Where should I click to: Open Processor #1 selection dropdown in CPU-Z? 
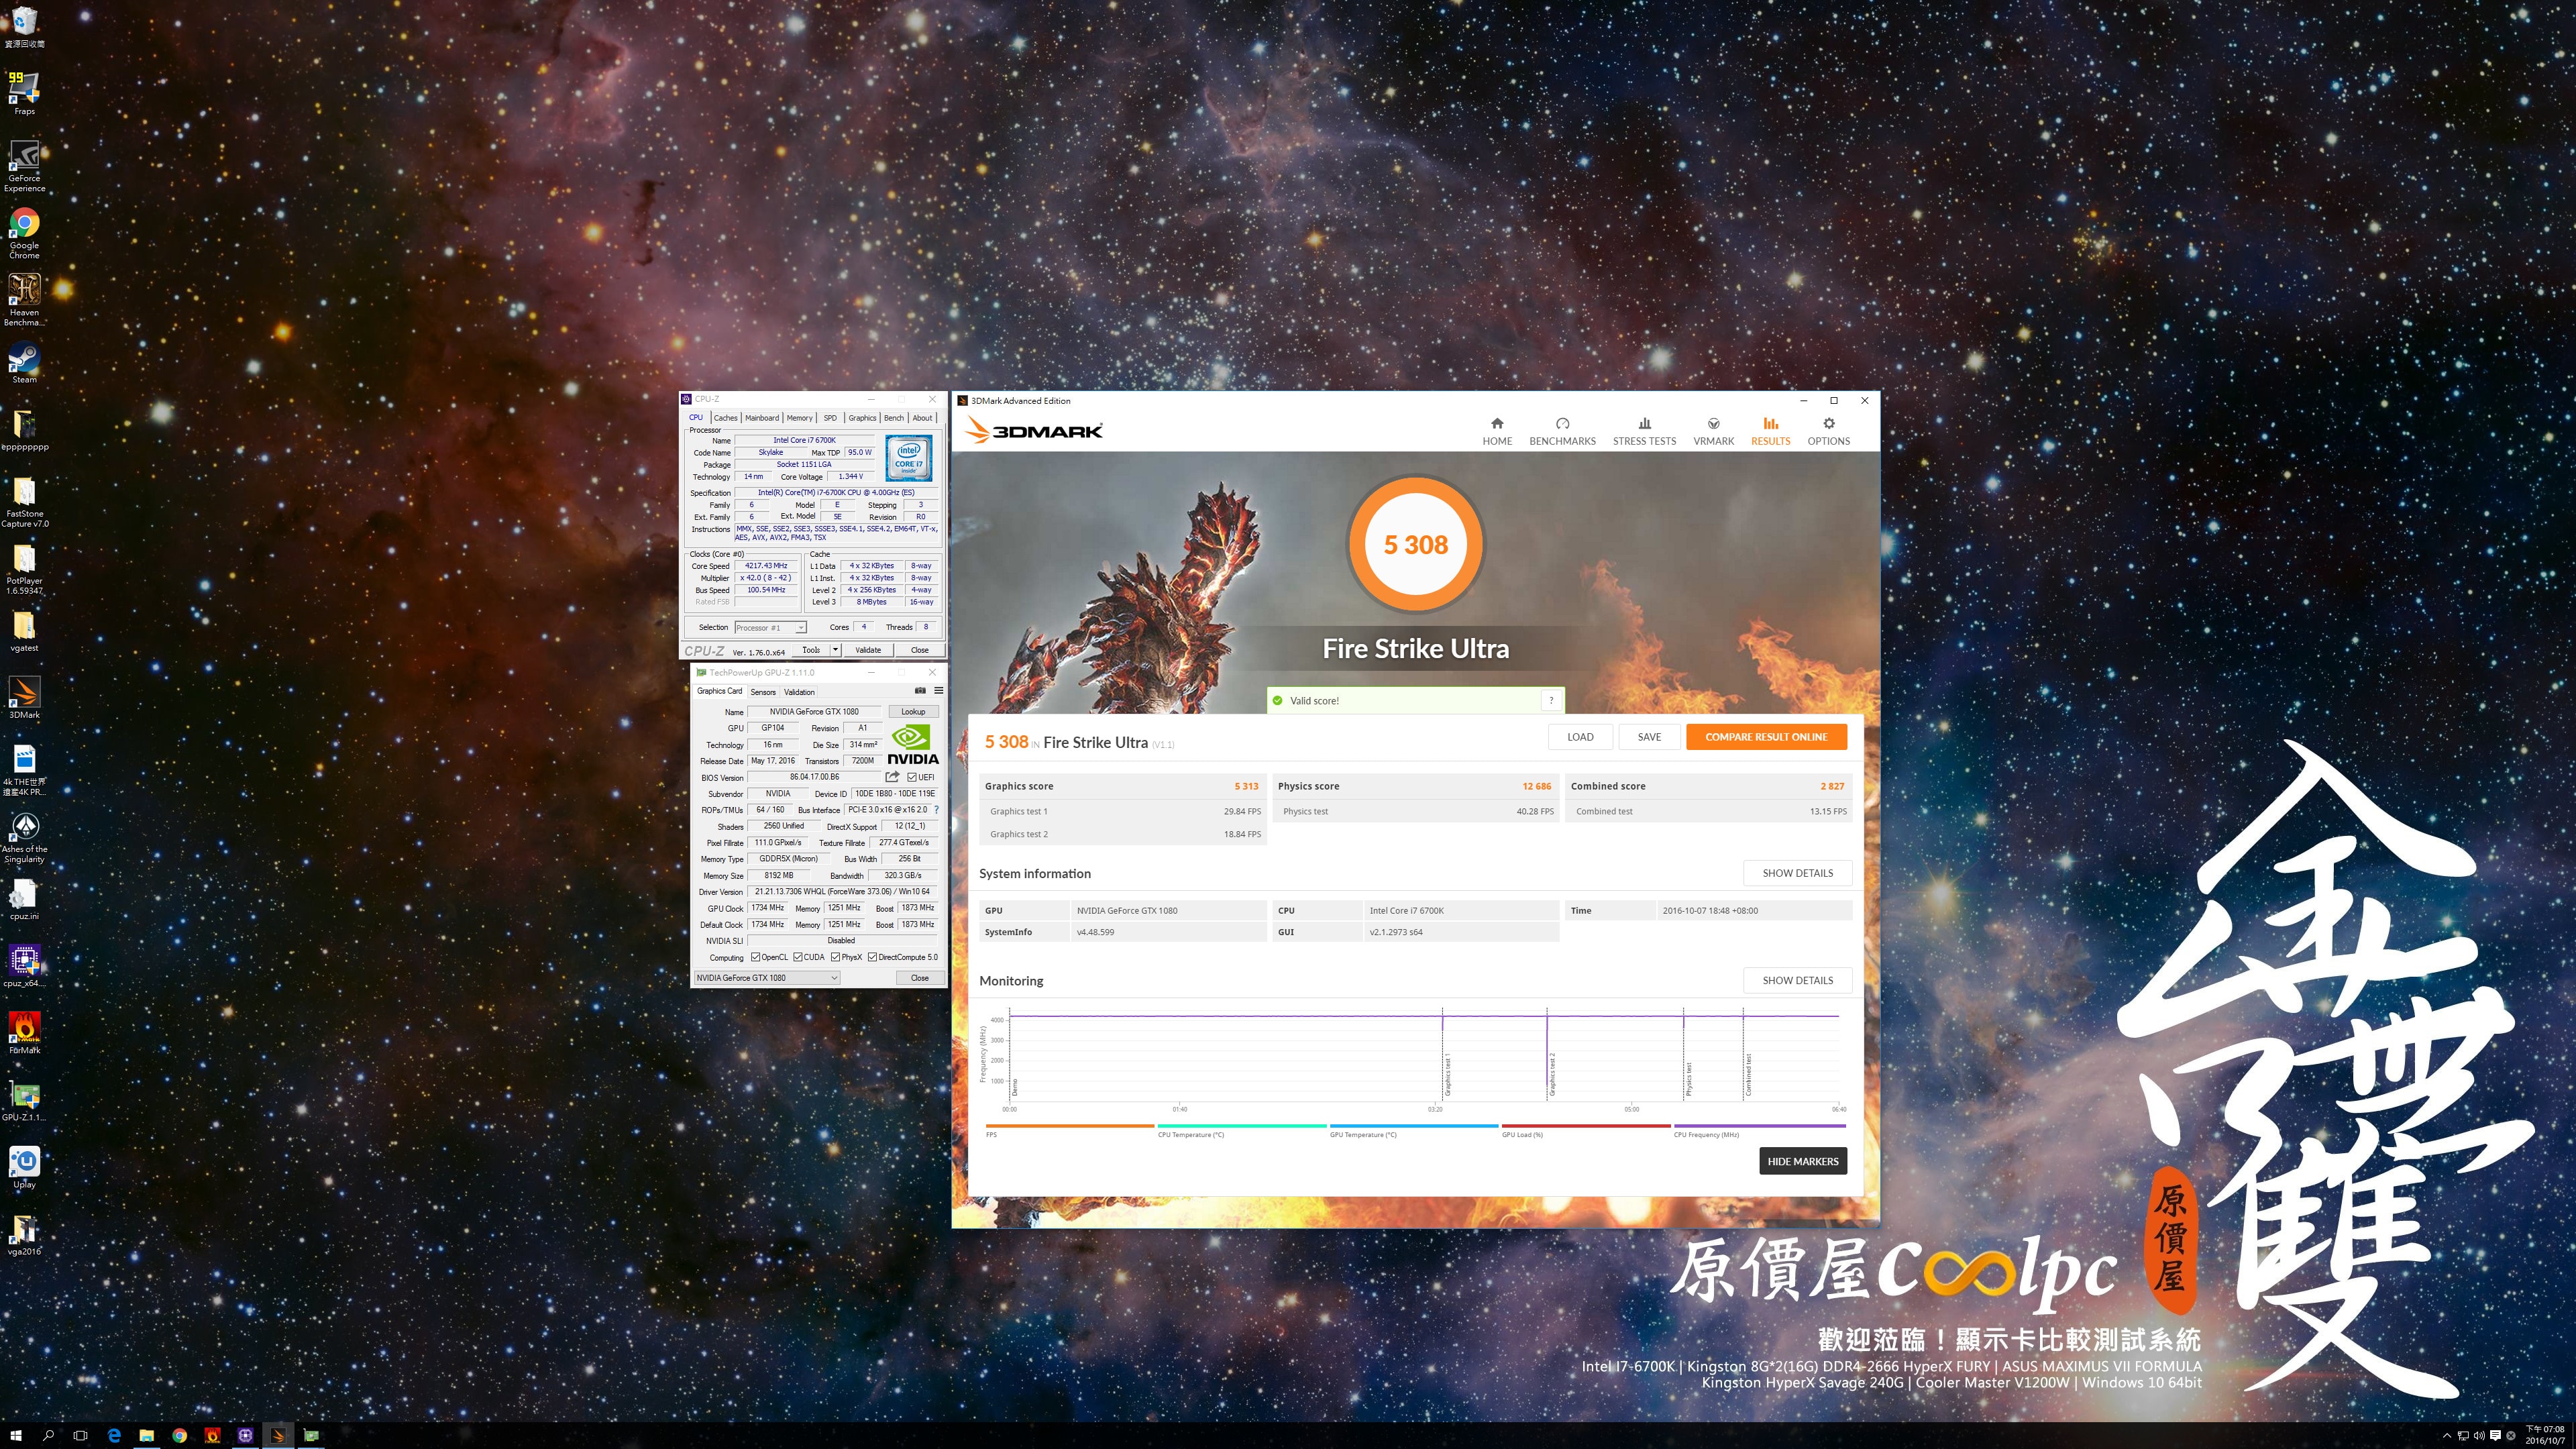[770, 628]
